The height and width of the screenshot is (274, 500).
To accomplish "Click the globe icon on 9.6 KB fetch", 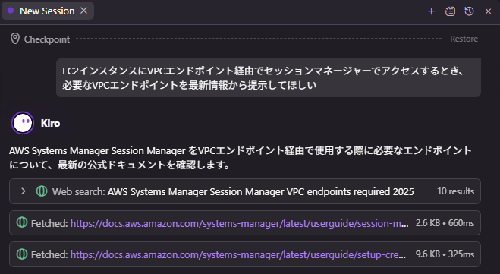I will pyautogui.click(x=22, y=254).
